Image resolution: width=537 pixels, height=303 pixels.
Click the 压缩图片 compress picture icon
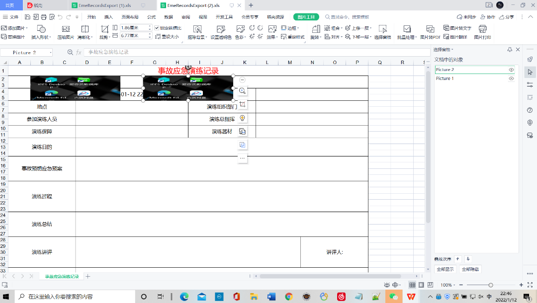coord(65,29)
